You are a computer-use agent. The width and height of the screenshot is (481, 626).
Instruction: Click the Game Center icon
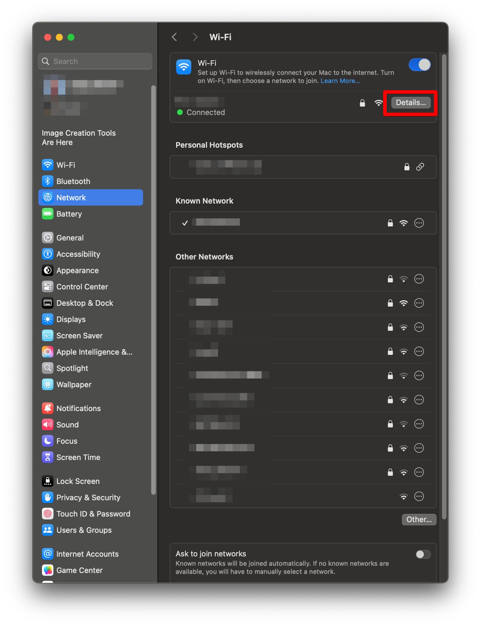click(x=48, y=570)
